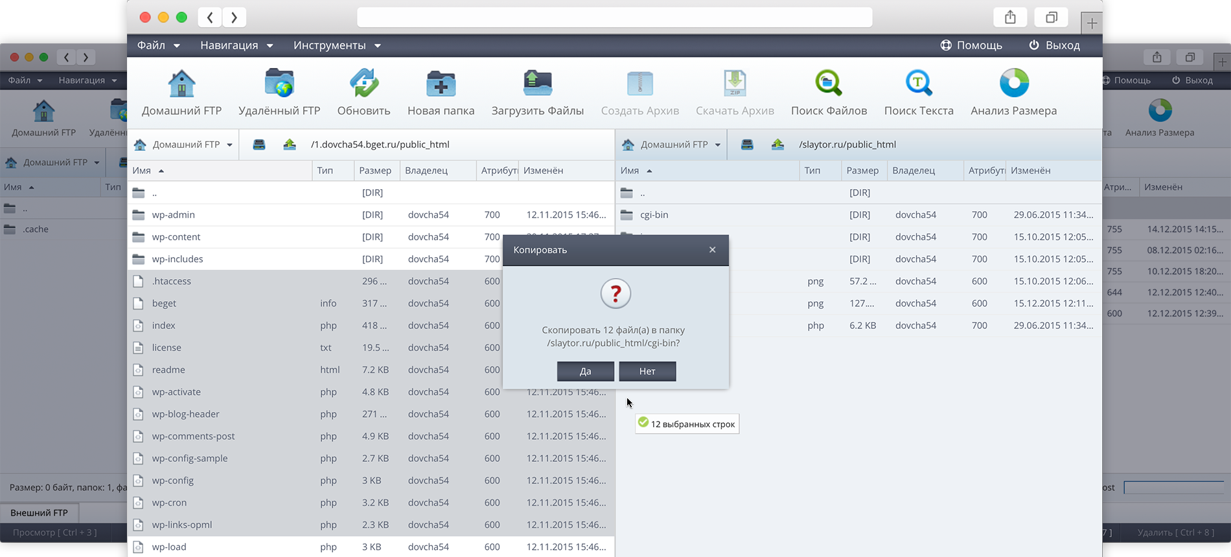Show all tabs in the front browser window
This screenshot has height=557, width=1231.
pyautogui.click(x=1052, y=17)
